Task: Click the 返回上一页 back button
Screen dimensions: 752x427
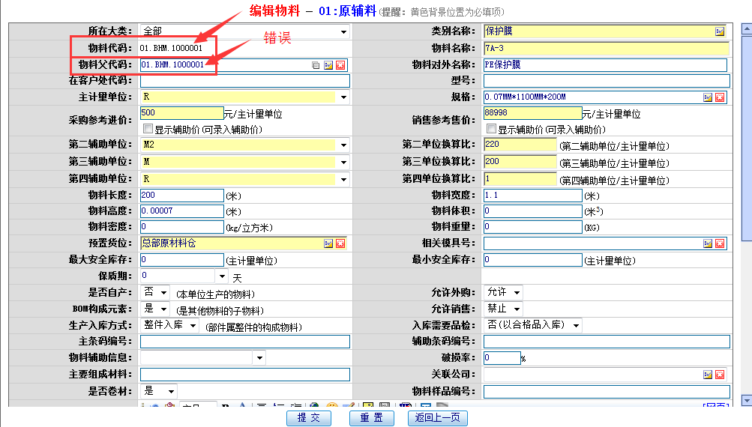Action: click(437, 418)
